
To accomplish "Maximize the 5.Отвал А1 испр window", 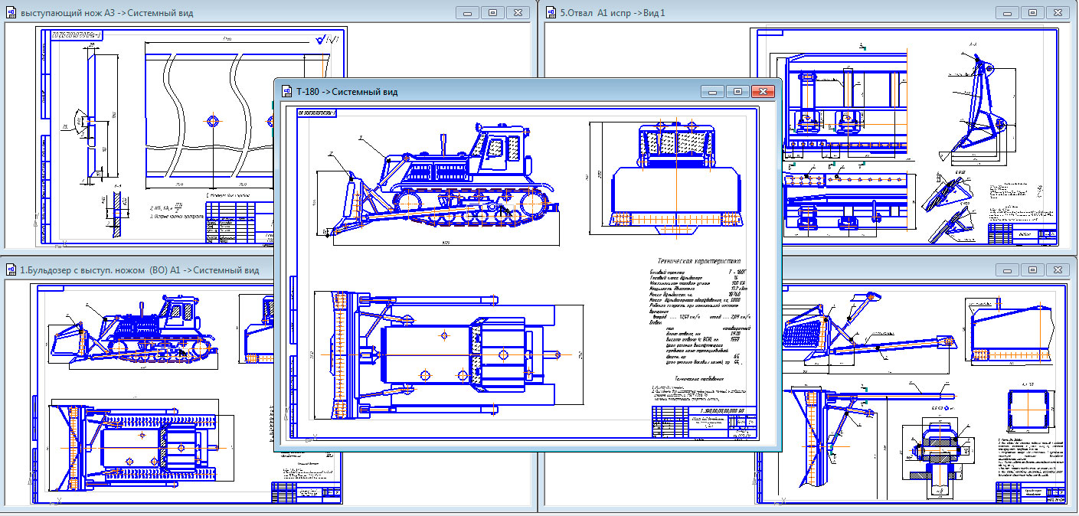I will click(x=1032, y=13).
